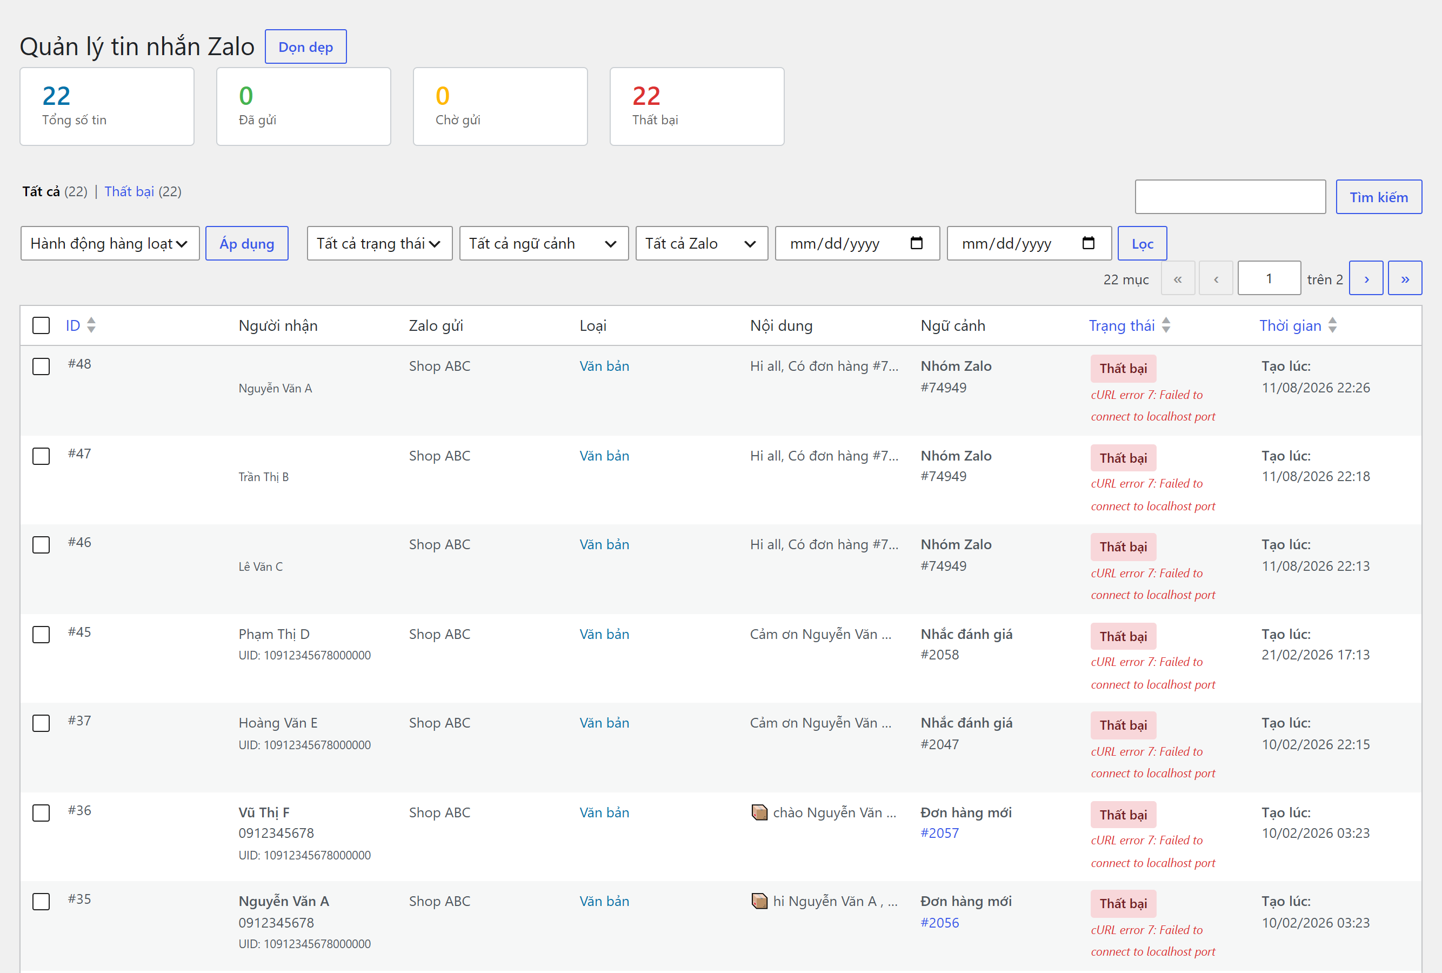Open calendar picker of first date field

click(916, 243)
